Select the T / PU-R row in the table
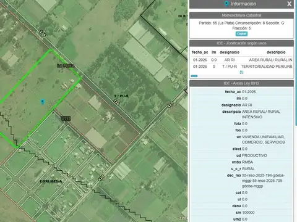The width and height of the screenshot is (297, 222). pyautogui.click(x=241, y=67)
